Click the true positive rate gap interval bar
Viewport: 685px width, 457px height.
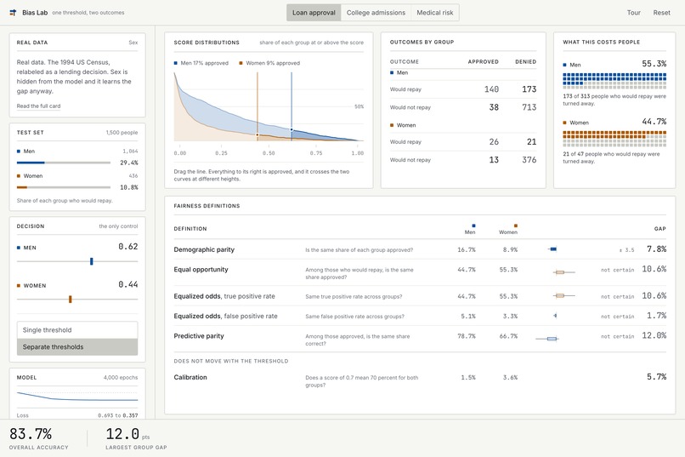click(563, 295)
